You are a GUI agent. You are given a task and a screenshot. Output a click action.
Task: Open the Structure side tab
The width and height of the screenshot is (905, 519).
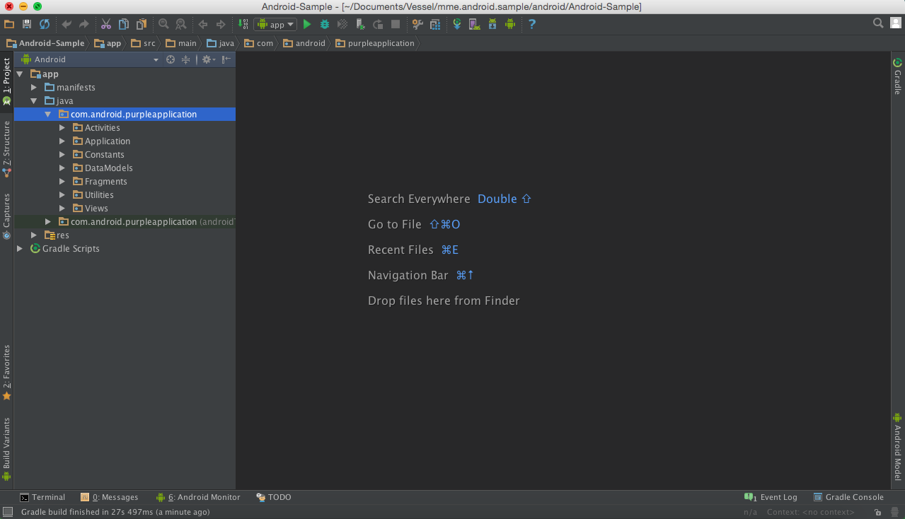(x=6, y=148)
